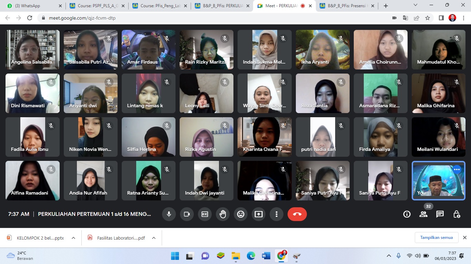471x264 pixels.
Task: Toggle the camera in the call bar
Action: 187,214
